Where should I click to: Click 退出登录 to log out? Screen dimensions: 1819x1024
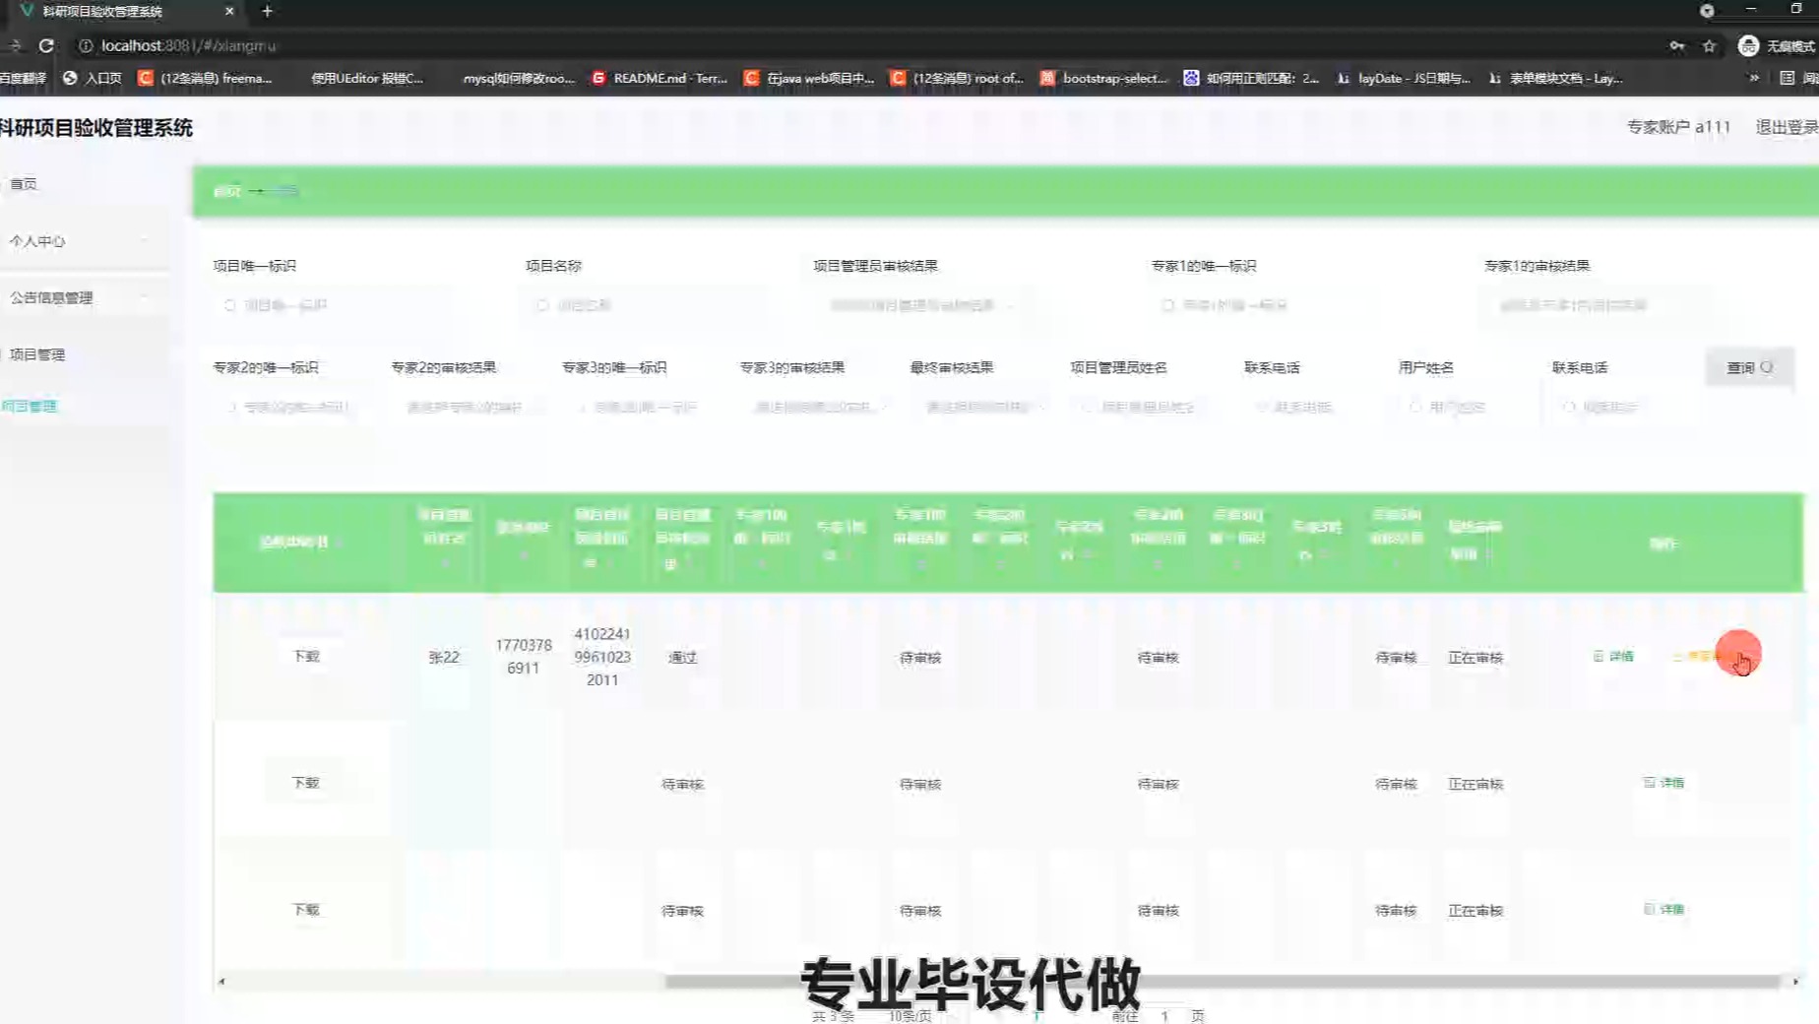[x=1787, y=127]
